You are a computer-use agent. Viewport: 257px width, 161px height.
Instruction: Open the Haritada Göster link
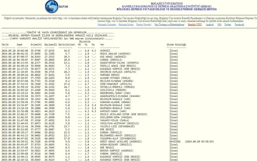click(126, 24)
